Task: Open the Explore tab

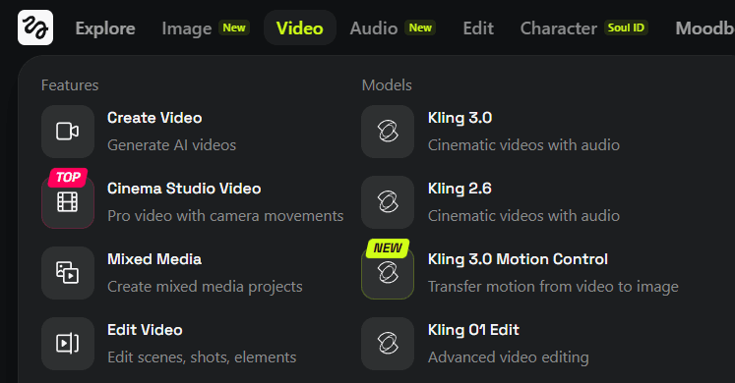Action: pos(105,28)
